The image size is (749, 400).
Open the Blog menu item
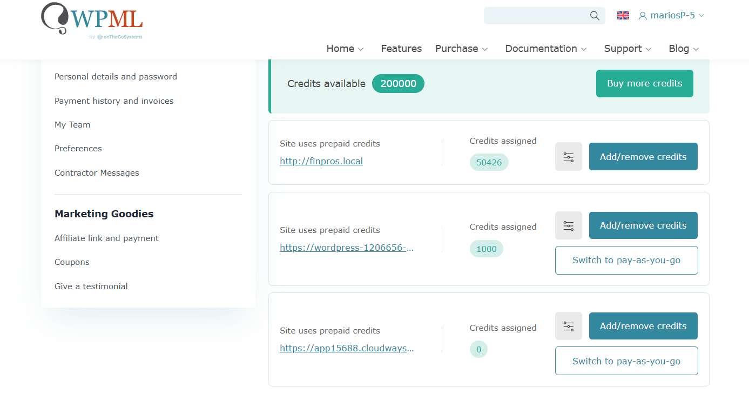pos(679,49)
